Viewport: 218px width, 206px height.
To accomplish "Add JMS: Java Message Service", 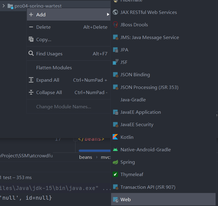I will [163, 37].
